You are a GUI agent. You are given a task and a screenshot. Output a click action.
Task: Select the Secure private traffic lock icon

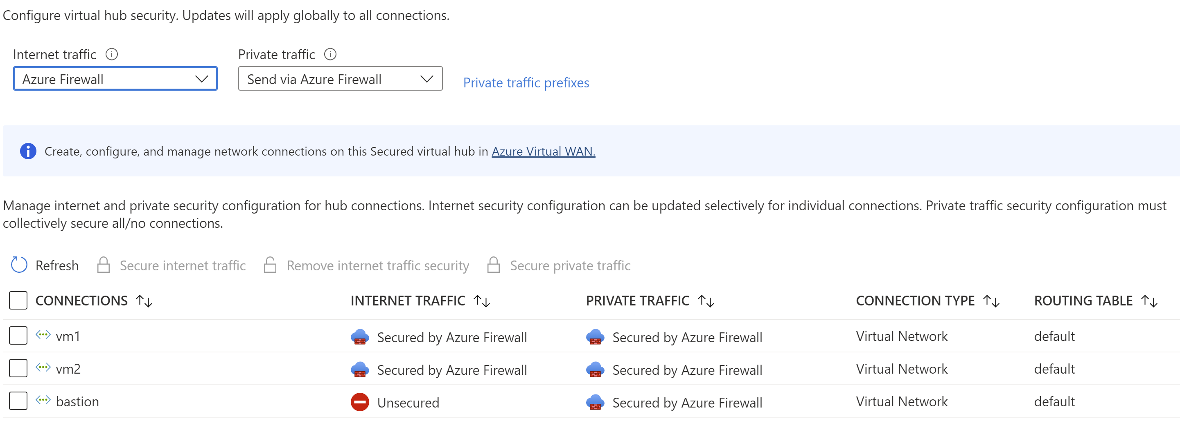tap(494, 265)
